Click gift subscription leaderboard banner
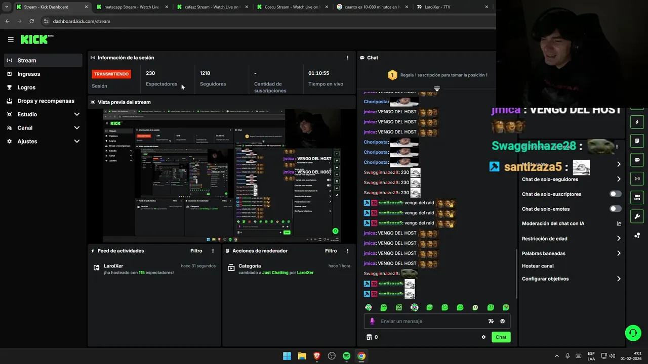 click(x=437, y=75)
